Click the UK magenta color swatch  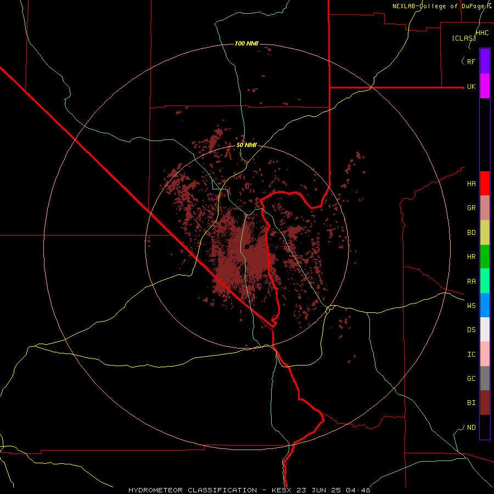coord(485,86)
